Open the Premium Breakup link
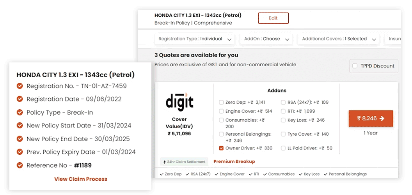412x195 pixels. pyautogui.click(x=234, y=161)
